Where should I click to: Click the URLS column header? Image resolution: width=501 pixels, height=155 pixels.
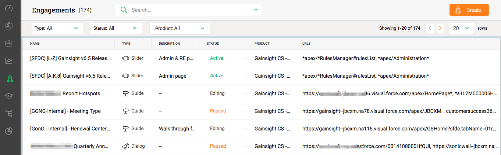point(306,44)
